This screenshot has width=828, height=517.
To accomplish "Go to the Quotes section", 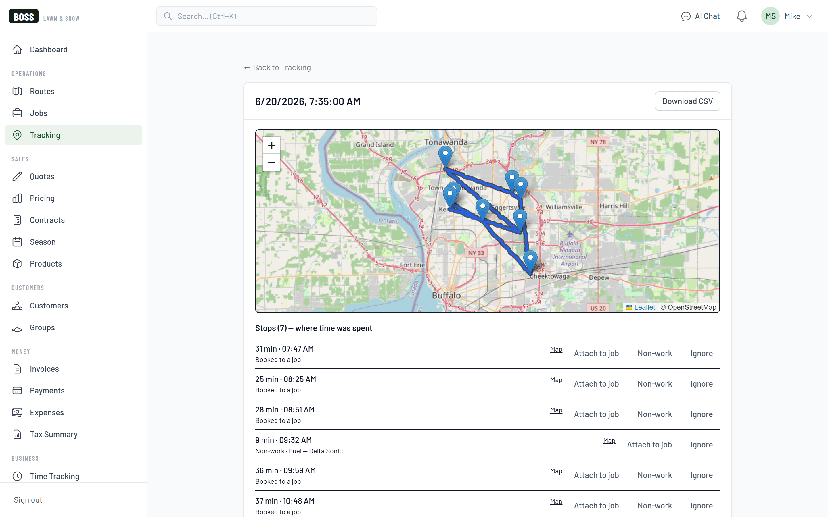I will (x=73, y=176).
